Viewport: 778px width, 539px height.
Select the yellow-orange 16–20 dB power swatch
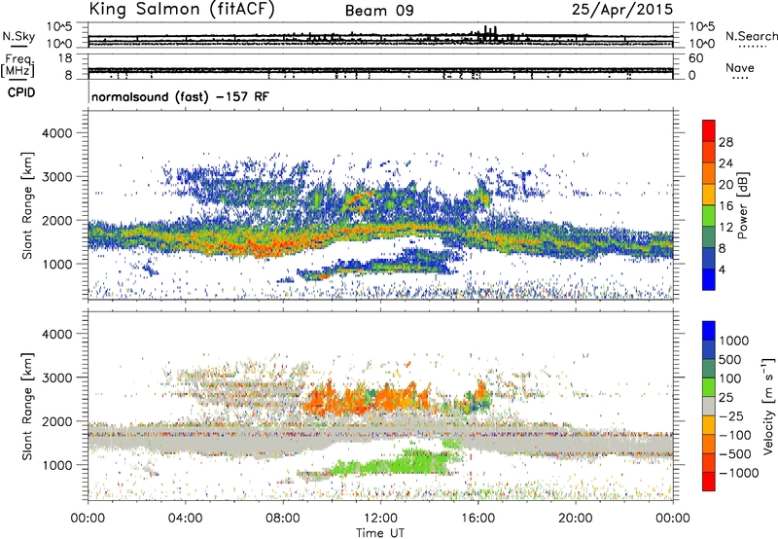[709, 195]
